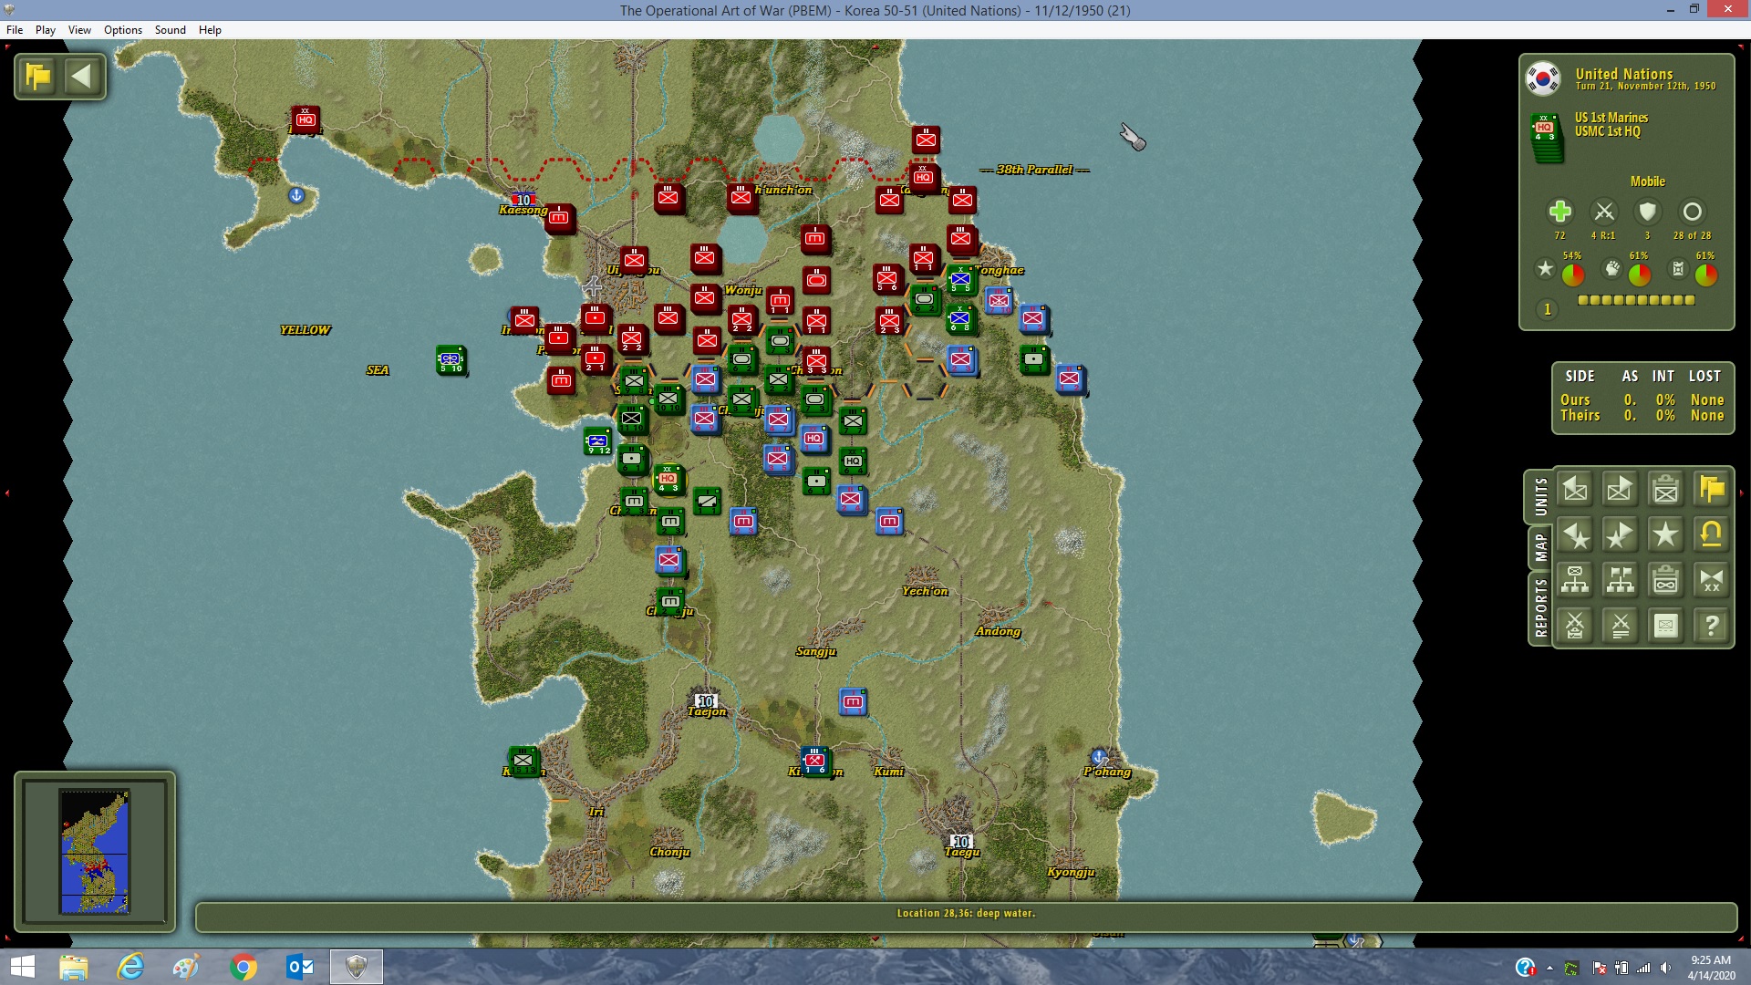
Task: Click the Taegu city label
Action: pos(962,852)
